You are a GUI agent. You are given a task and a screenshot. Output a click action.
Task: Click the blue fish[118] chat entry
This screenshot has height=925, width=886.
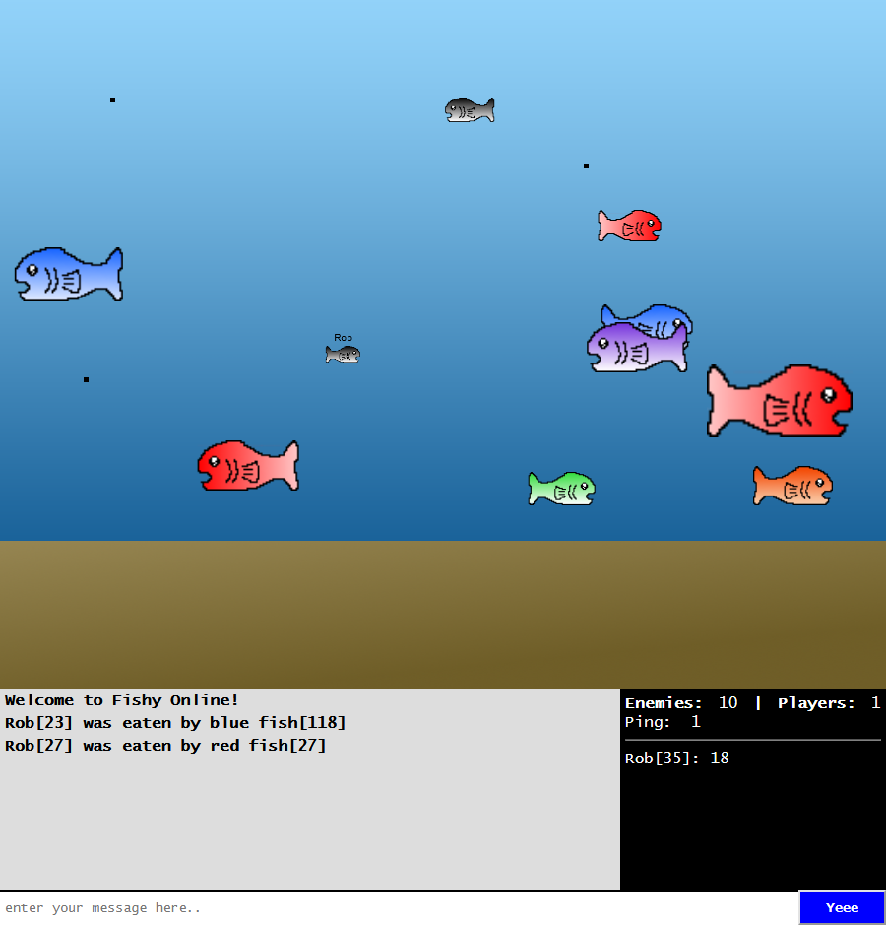tap(175, 722)
